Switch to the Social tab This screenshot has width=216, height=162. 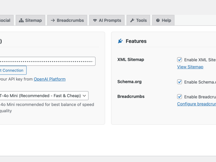pyautogui.click(x=5, y=21)
